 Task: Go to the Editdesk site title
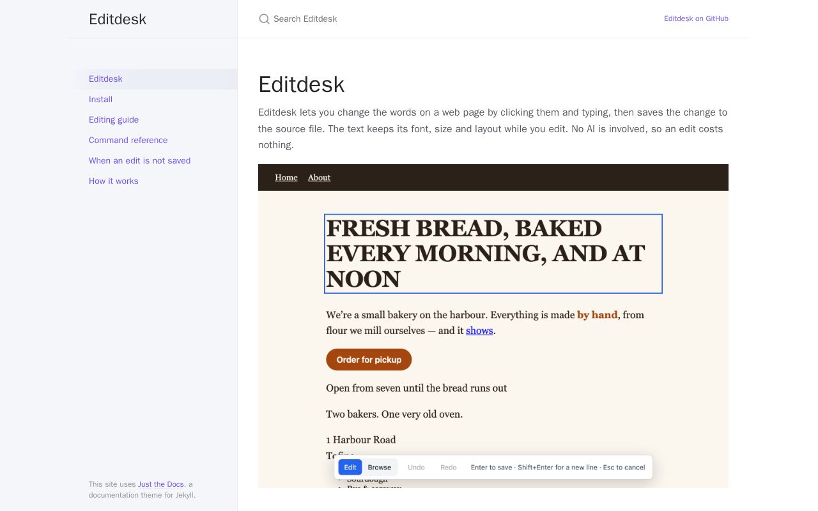click(118, 19)
